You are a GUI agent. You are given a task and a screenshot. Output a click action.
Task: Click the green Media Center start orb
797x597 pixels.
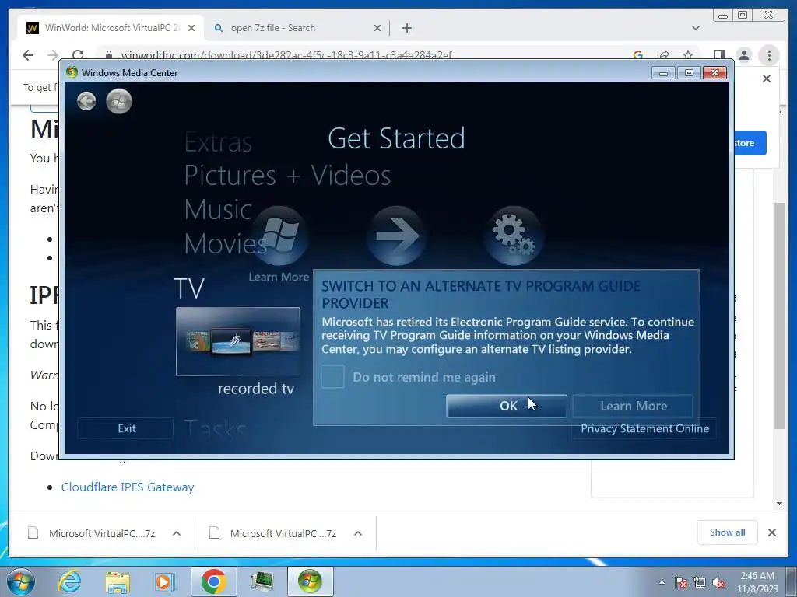119,101
